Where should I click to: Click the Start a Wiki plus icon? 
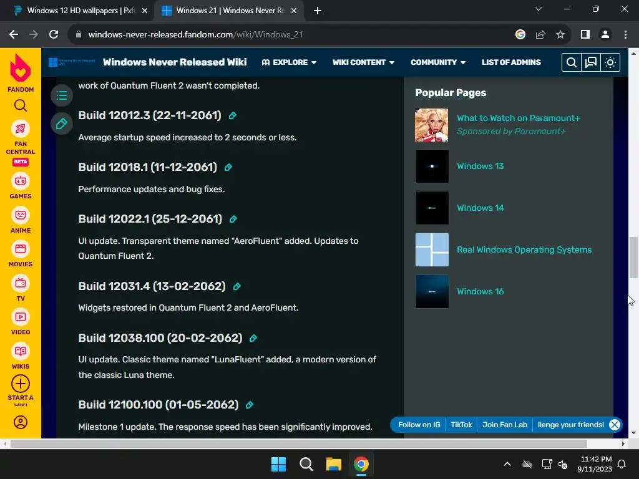[x=21, y=384]
